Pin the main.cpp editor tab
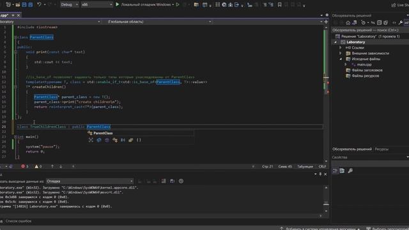This screenshot has width=409, height=230. (x=13, y=15)
